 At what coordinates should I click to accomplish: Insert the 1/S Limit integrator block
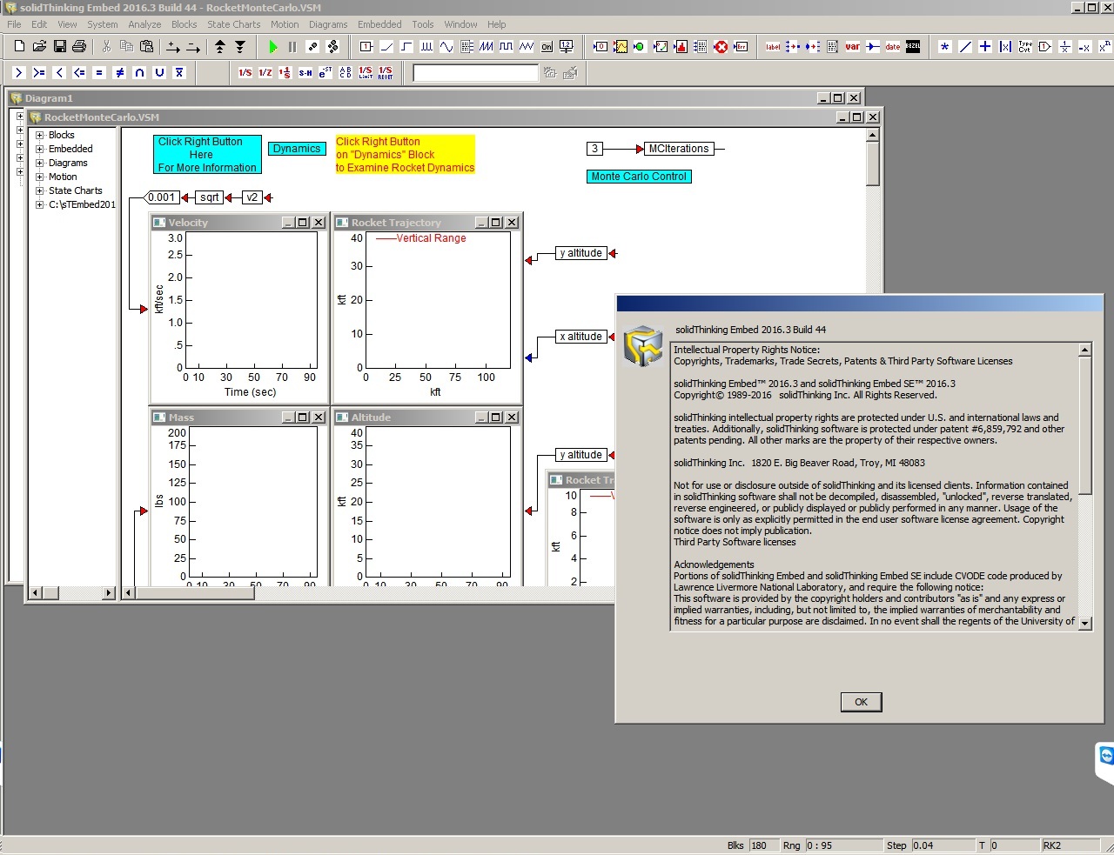366,73
